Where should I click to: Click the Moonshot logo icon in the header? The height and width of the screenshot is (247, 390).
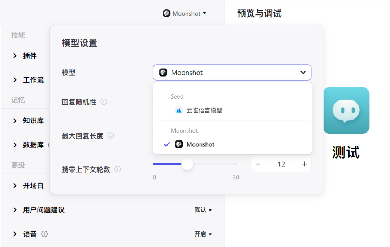pyautogui.click(x=166, y=13)
